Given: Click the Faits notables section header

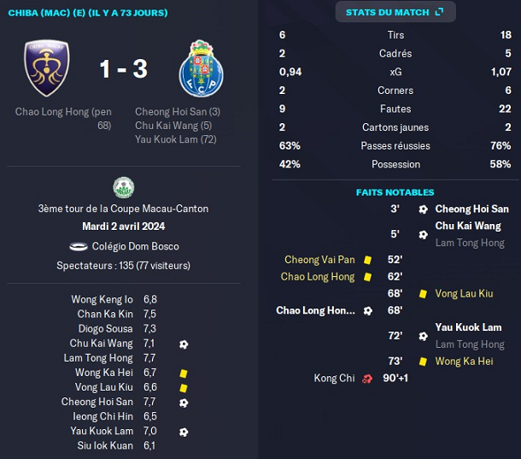Looking at the screenshot, I should pyautogui.click(x=395, y=192).
